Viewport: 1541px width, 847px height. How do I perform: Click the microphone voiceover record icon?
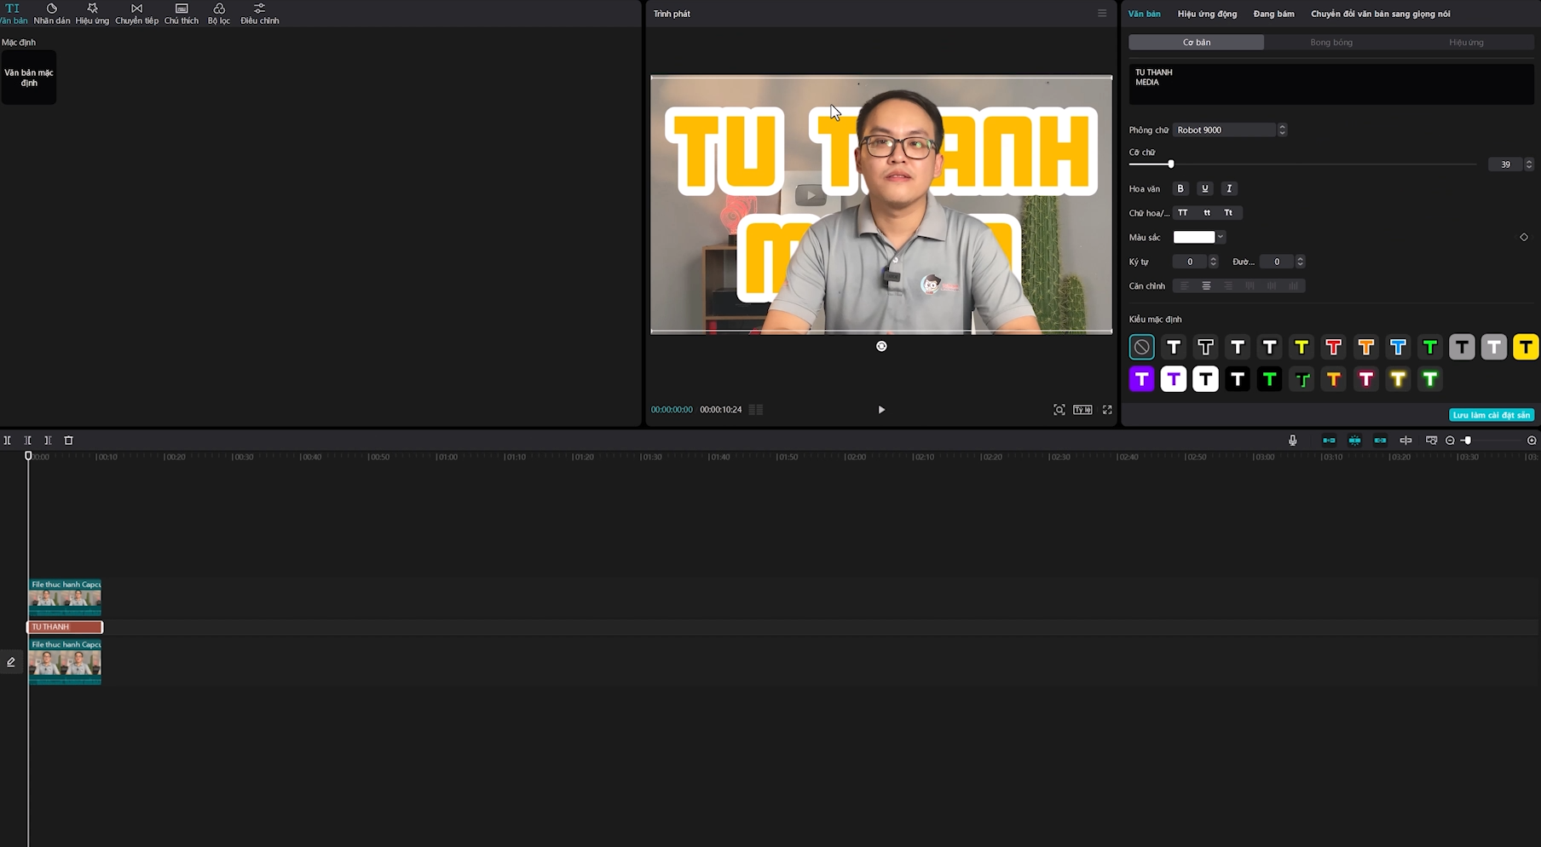coord(1292,441)
